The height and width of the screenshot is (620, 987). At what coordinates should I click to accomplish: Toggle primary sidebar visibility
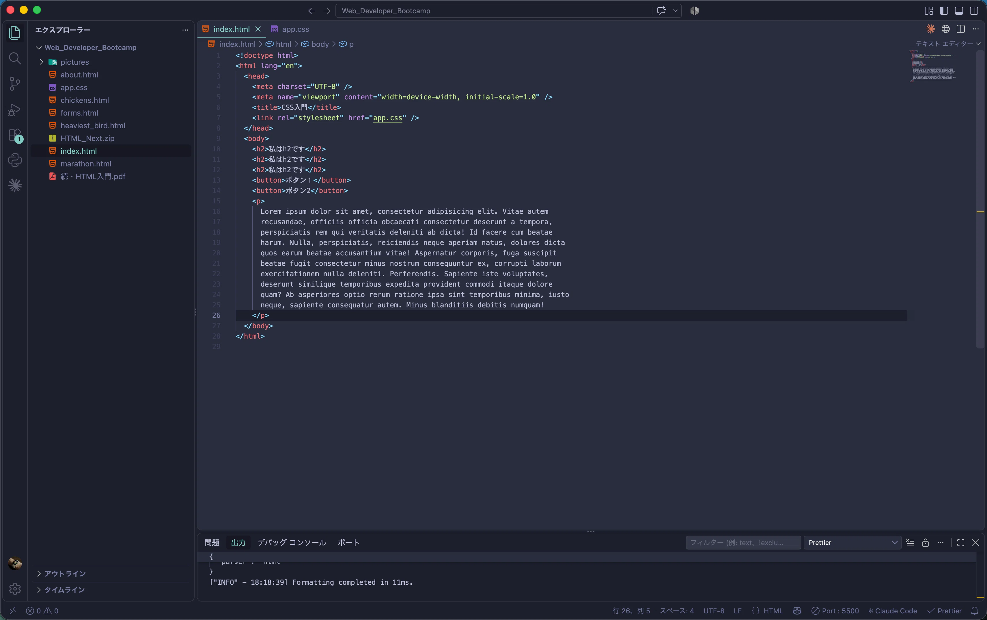(x=944, y=11)
